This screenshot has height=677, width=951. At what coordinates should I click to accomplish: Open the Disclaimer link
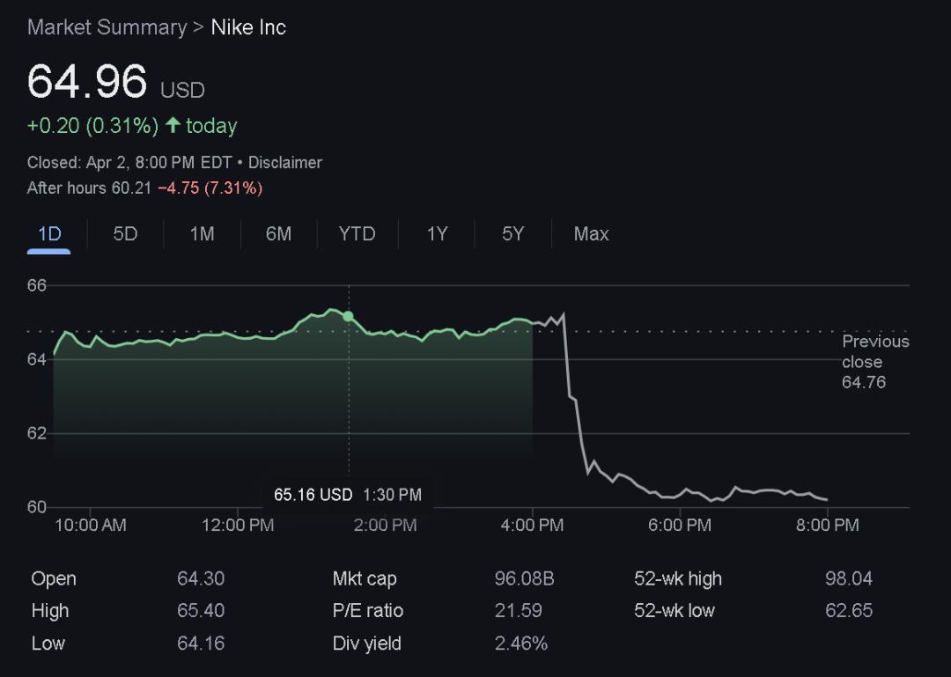284,163
